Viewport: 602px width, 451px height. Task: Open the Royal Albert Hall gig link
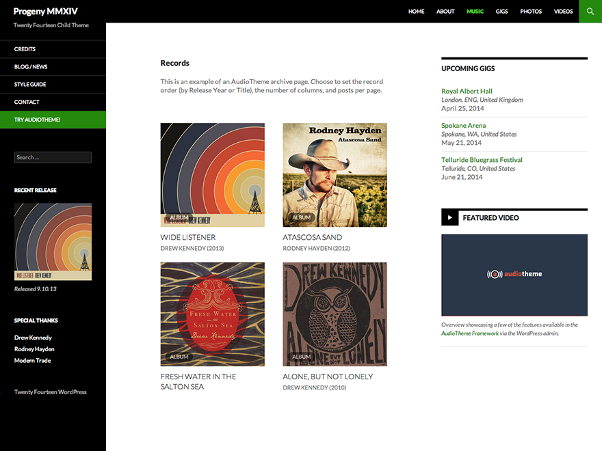tap(467, 91)
